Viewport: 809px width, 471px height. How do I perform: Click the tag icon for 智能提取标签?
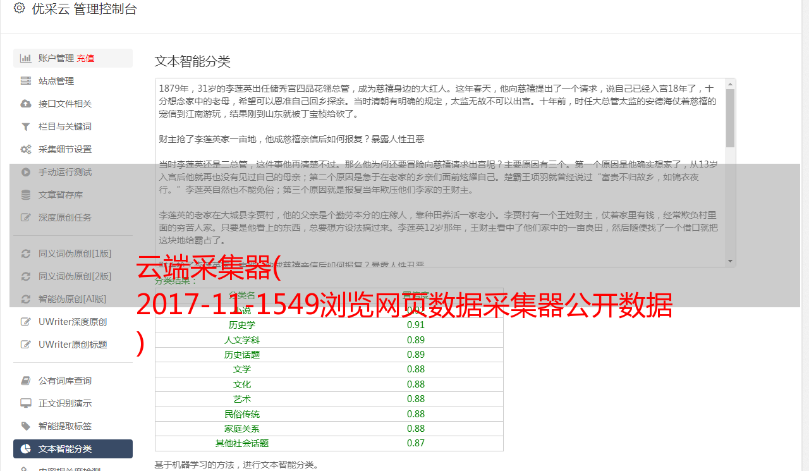pyautogui.click(x=26, y=426)
